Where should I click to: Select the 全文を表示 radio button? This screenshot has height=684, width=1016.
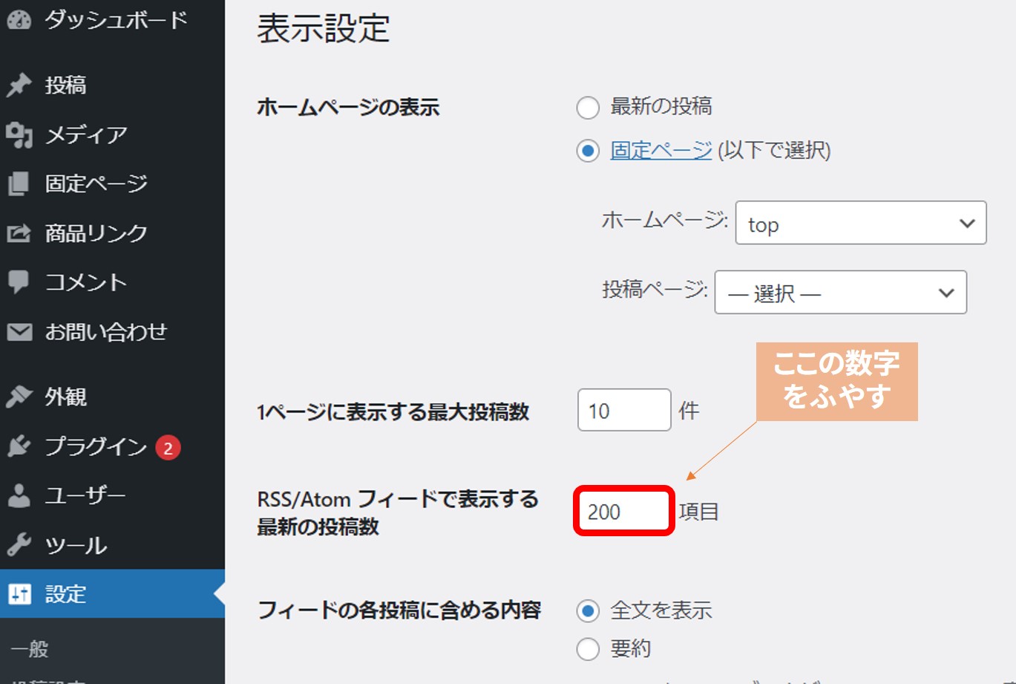pos(588,611)
